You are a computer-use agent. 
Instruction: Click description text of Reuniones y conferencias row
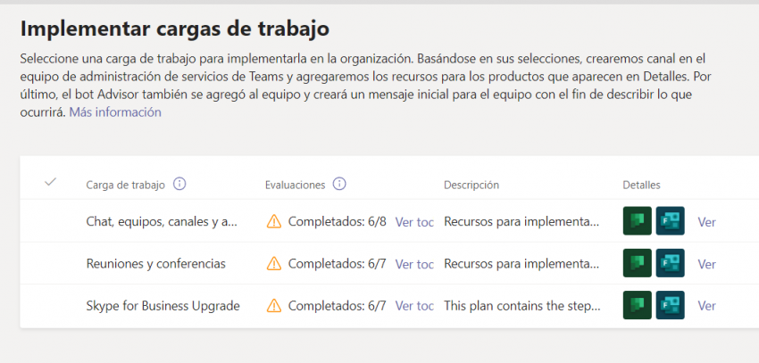pos(521,264)
